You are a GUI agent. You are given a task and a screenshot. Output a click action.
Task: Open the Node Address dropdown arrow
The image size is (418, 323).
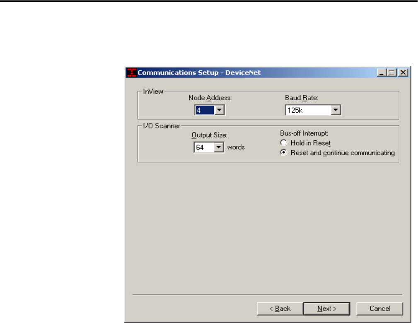point(220,110)
